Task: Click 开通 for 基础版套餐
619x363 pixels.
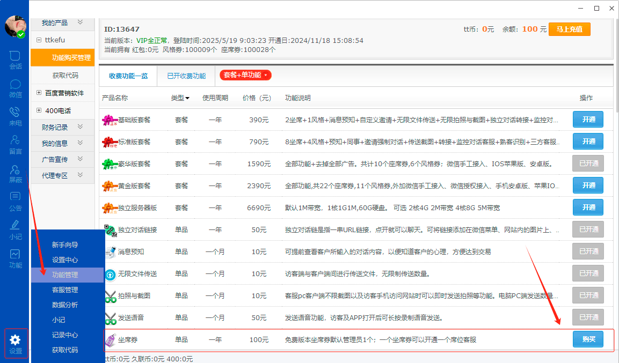Action: click(x=588, y=120)
